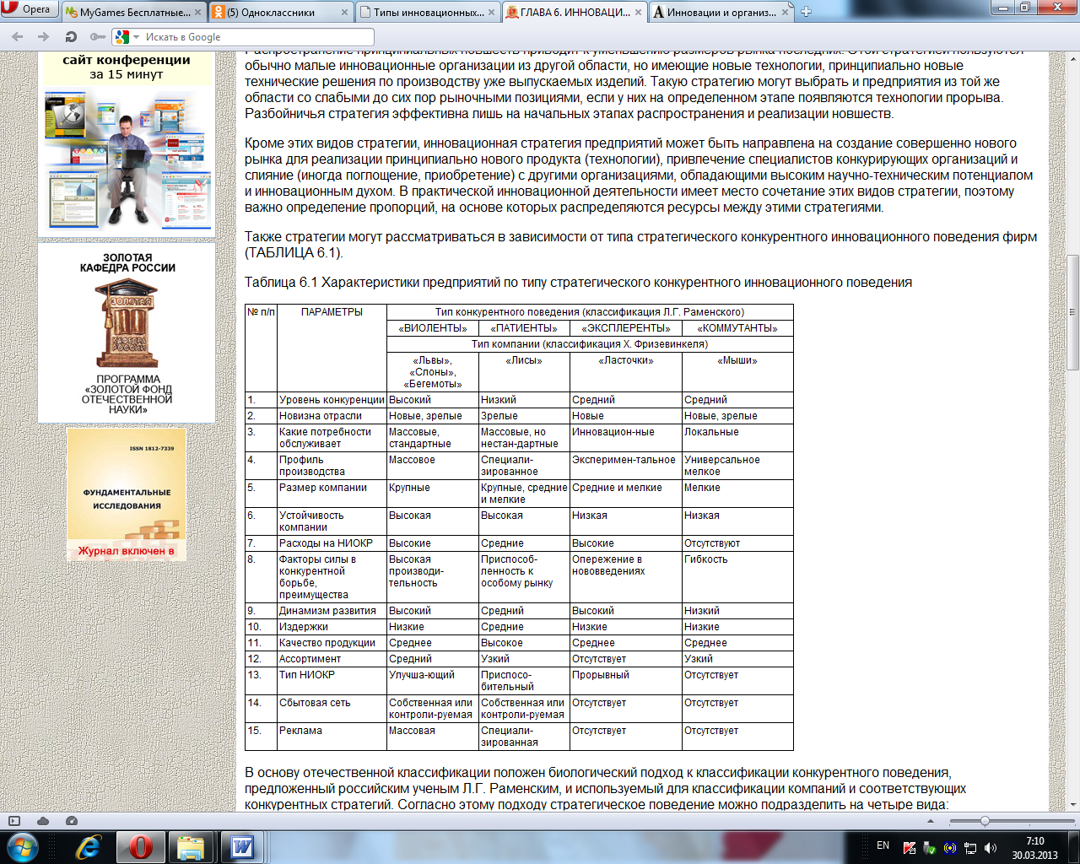Adjust the page zoom slider
This screenshot has width=1080, height=864.
coord(985,821)
